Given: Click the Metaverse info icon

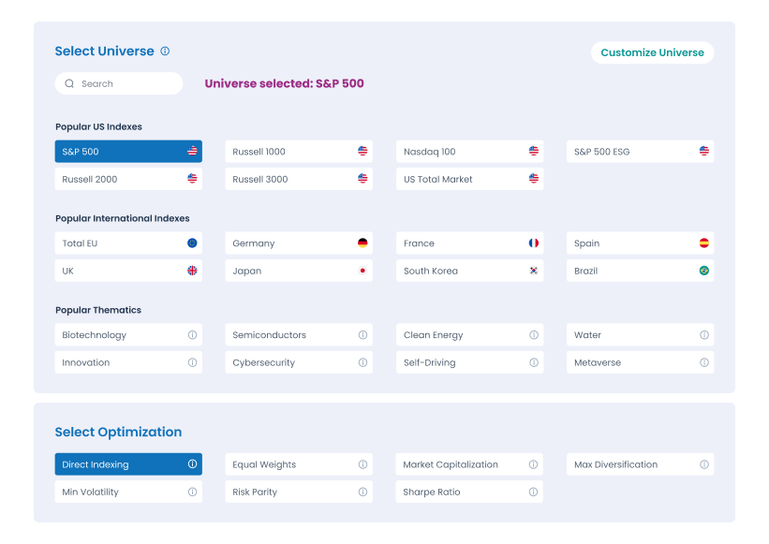Looking at the screenshot, I should pyautogui.click(x=704, y=362).
